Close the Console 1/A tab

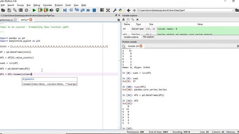[x=141, y=46]
